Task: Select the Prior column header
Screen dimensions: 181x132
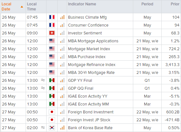Action: pyautogui.click(x=175, y=4)
